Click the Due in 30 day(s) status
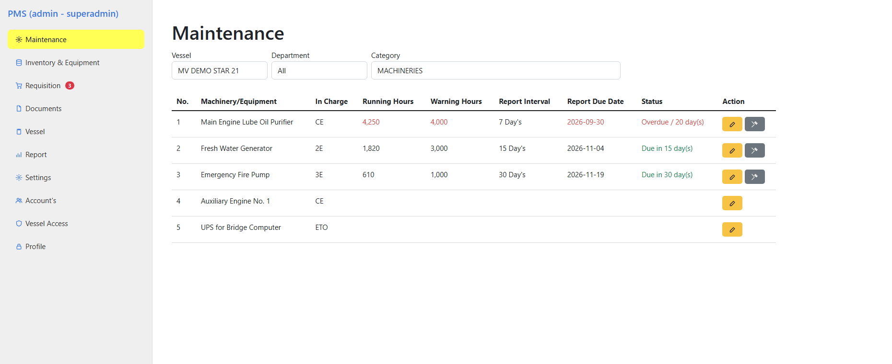This screenshot has width=892, height=364. [x=667, y=174]
